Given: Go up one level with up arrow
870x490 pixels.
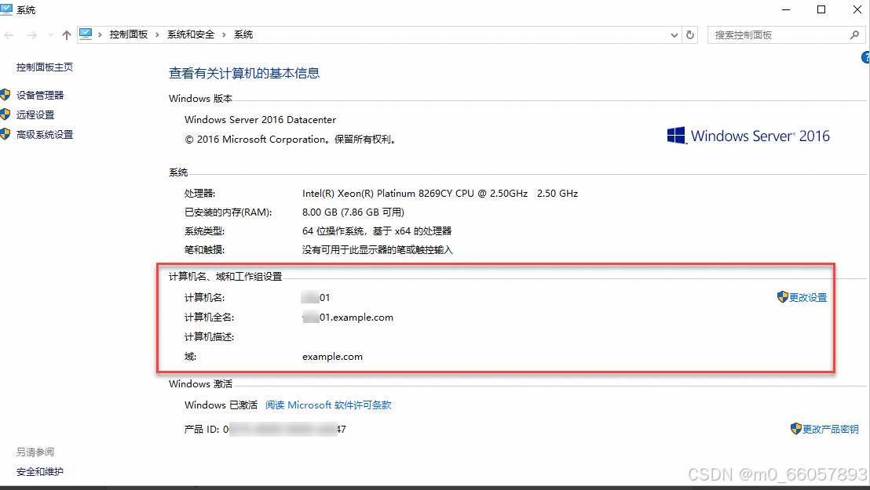Looking at the screenshot, I should point(67,35).
